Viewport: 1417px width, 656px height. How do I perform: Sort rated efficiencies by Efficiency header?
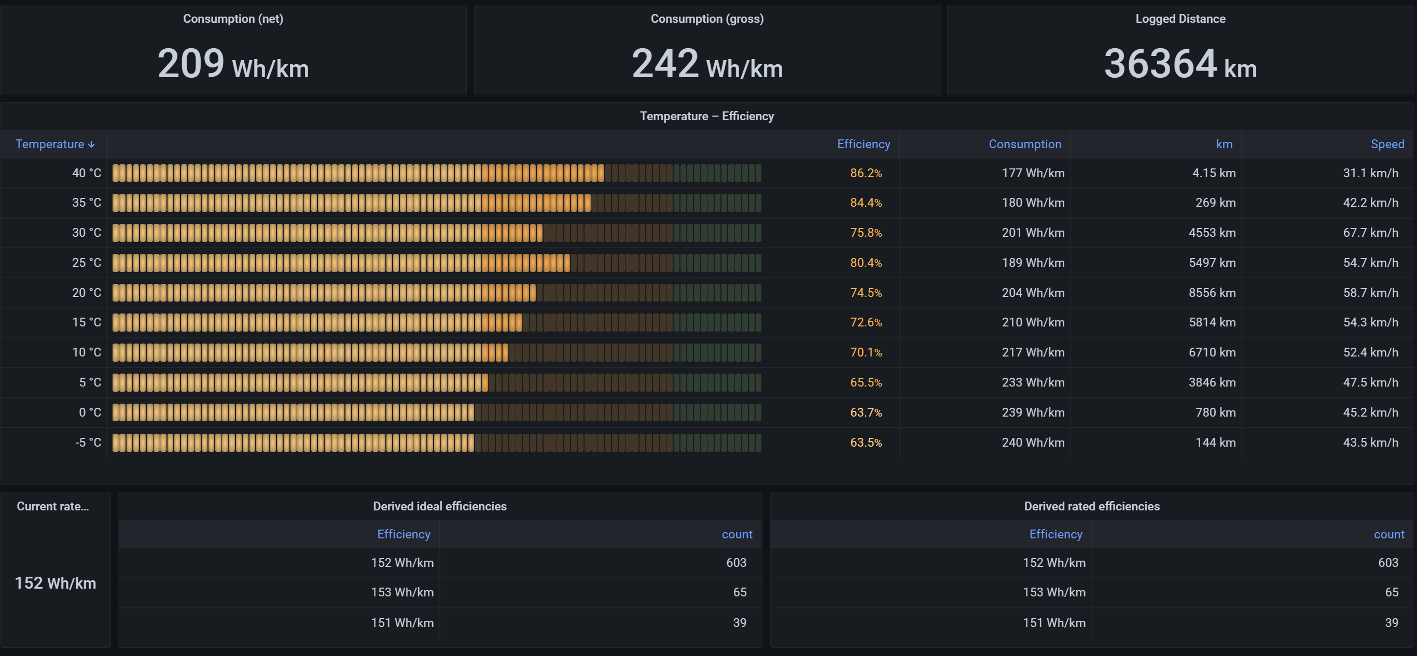click(1055, 534)
